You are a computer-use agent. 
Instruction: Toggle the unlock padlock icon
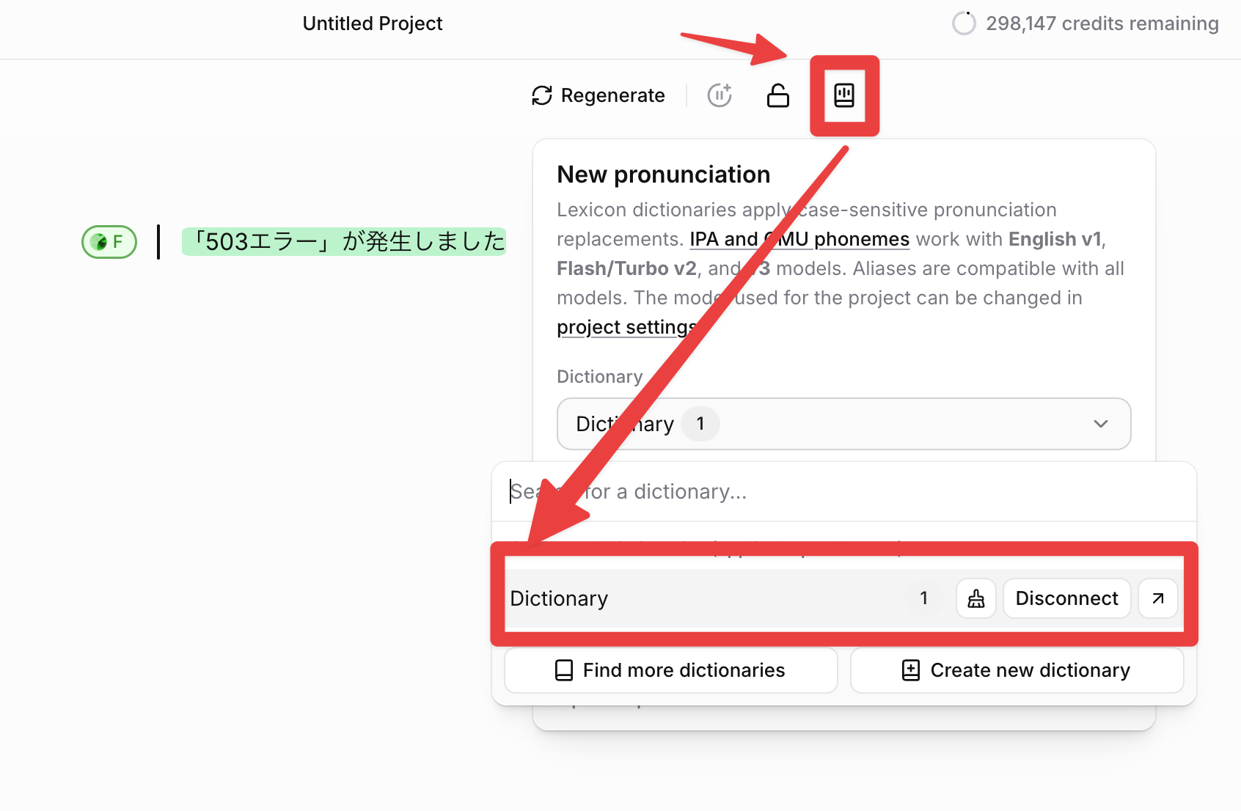click(x=777, y=95)
